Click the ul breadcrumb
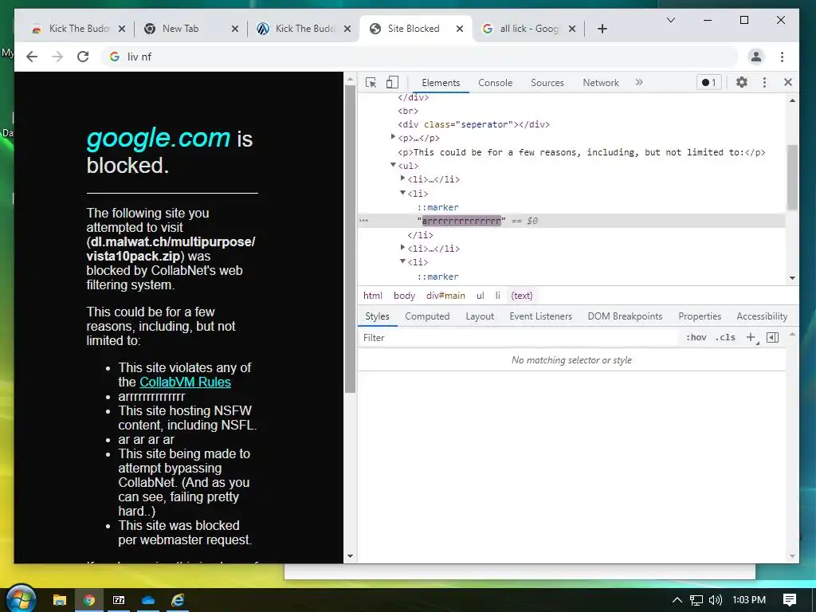The image size is (816, 612). pos(481,296)
